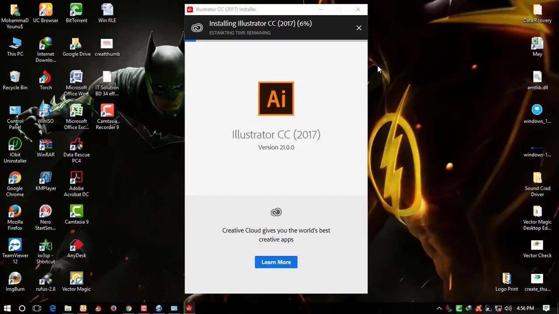Select the Google Chrome desktop icon
This screenshot has height=314, width=559.
click(15, 184)
